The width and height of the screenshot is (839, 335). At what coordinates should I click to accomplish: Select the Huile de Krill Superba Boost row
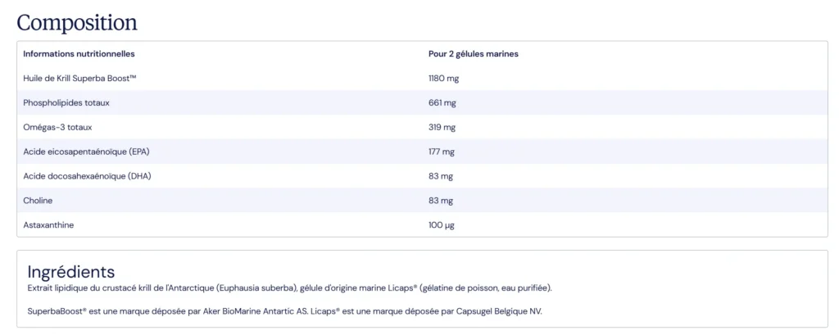[x=422, y=78]
